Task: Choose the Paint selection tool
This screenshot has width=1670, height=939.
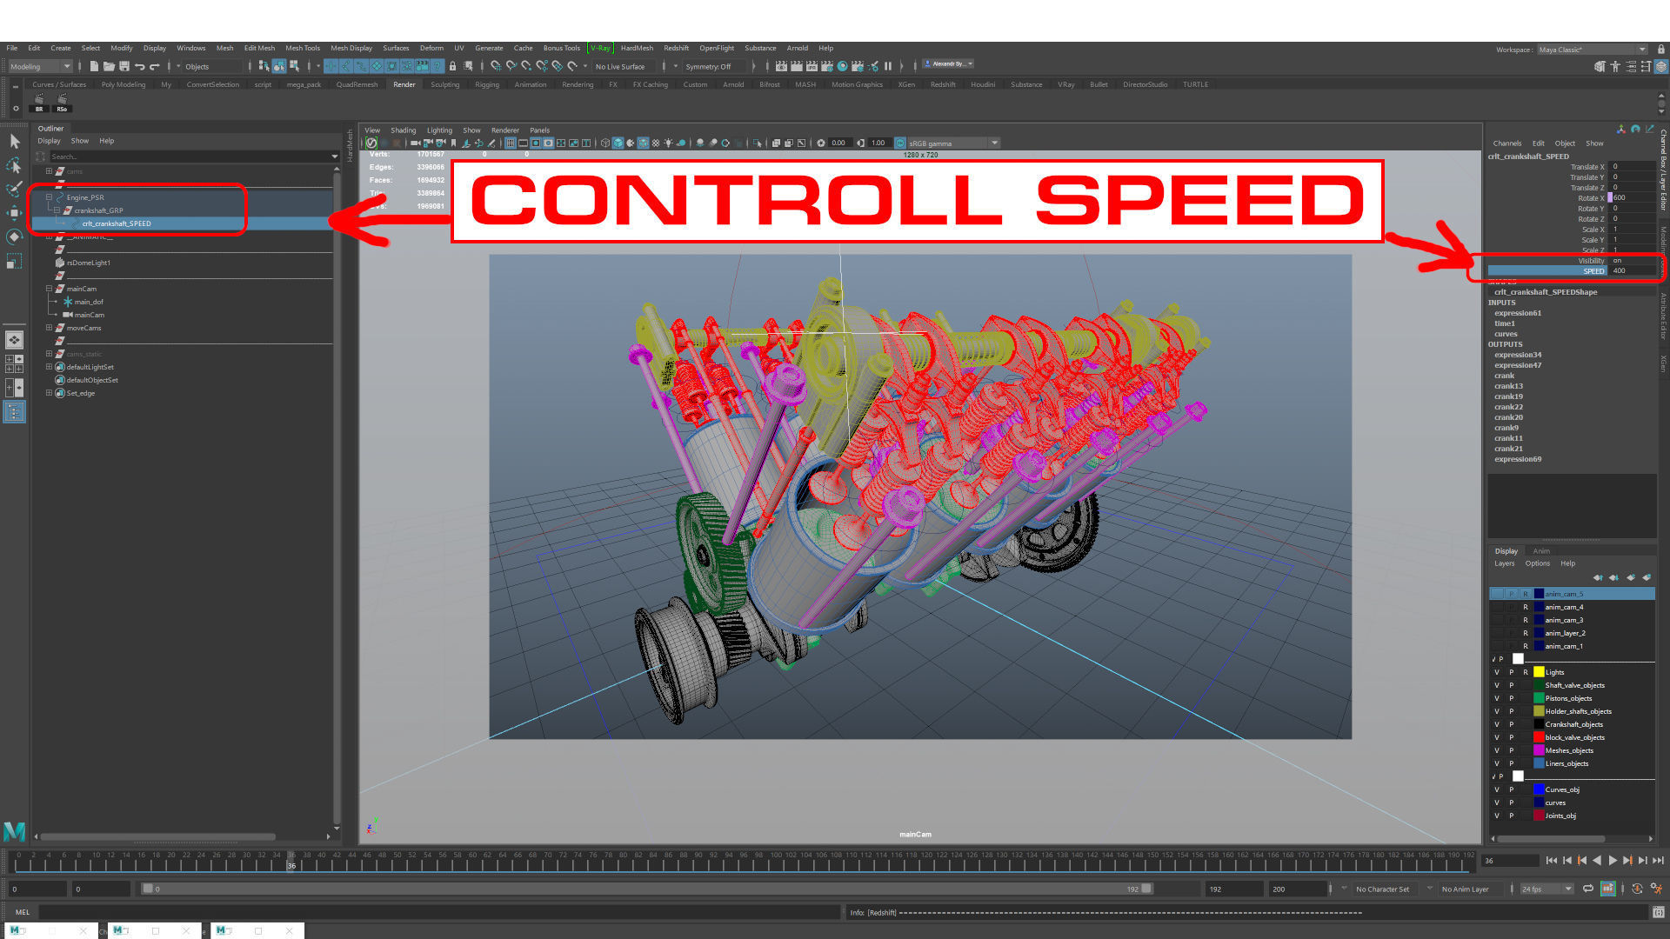Action: (x=14, y=189)
